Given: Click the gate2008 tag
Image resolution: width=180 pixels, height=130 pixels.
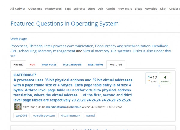Looking at the screenshot, I should 22,115.
